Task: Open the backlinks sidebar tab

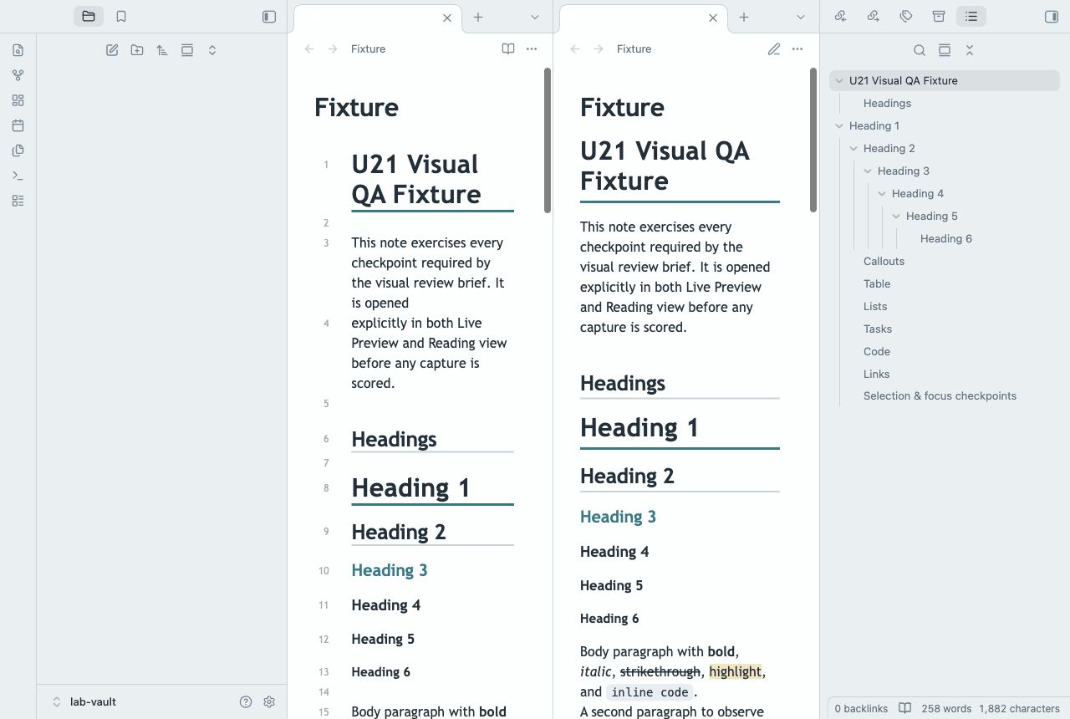Action: click(x=841, y=16)
